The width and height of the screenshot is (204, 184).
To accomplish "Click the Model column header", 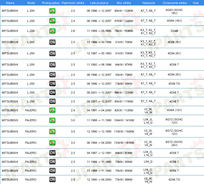I will click(x=31, y=3).
